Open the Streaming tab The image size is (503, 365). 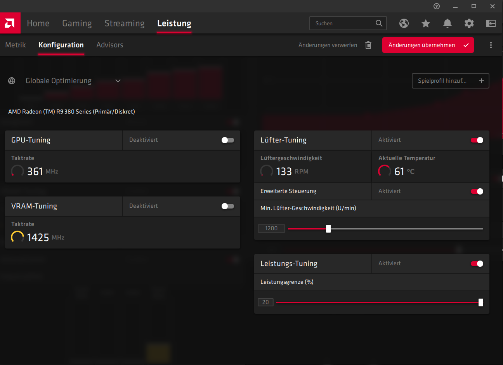[x=125, y=23]
